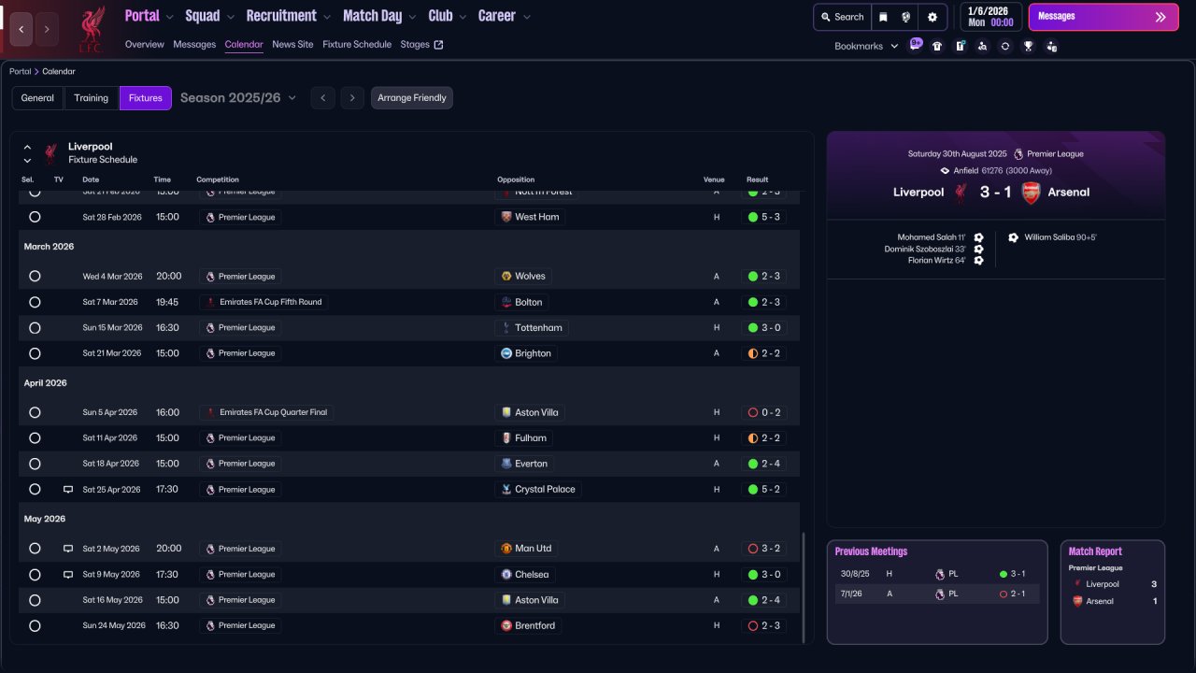Click the Brentford badge in the opposition column
The image size is (1196, 673).
click(506, 625)
